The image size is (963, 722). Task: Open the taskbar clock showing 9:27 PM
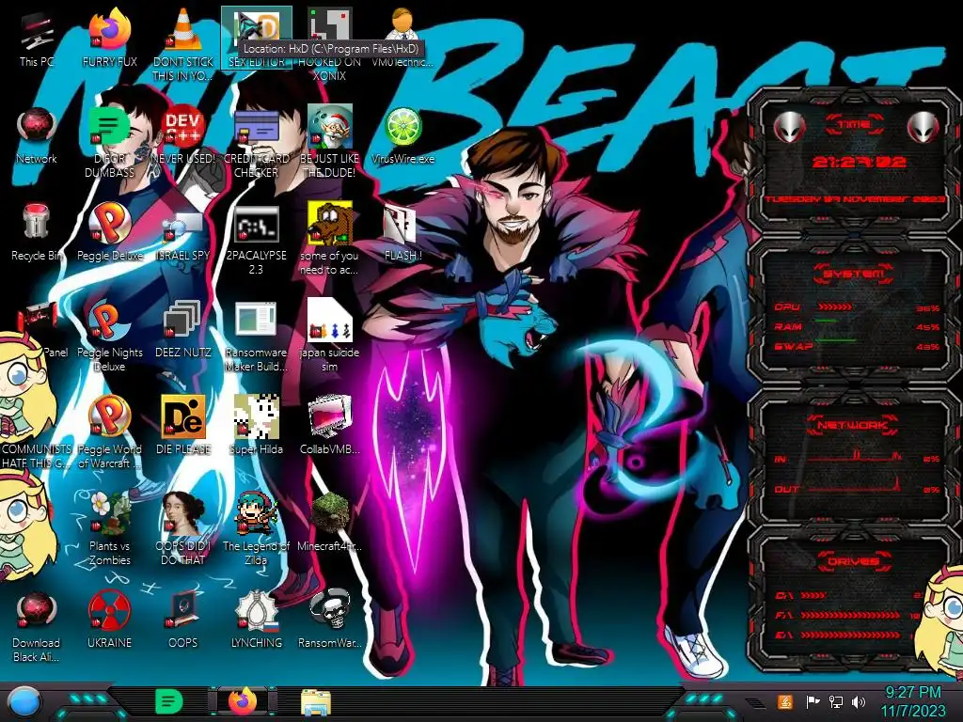click(912, 701)
